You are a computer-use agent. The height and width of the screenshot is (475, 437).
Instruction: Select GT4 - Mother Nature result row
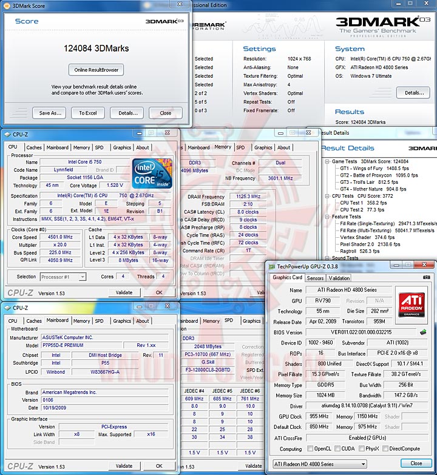click(x=373, y=189)
